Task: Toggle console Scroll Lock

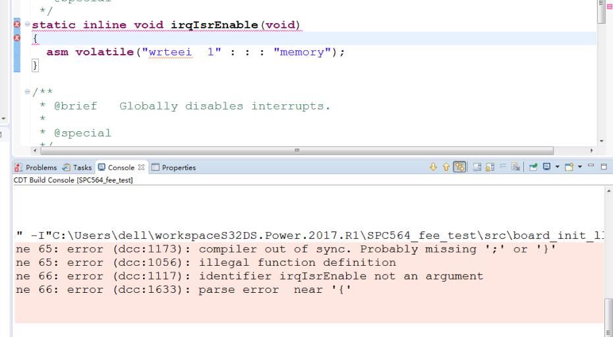Action: pos(490,168)
